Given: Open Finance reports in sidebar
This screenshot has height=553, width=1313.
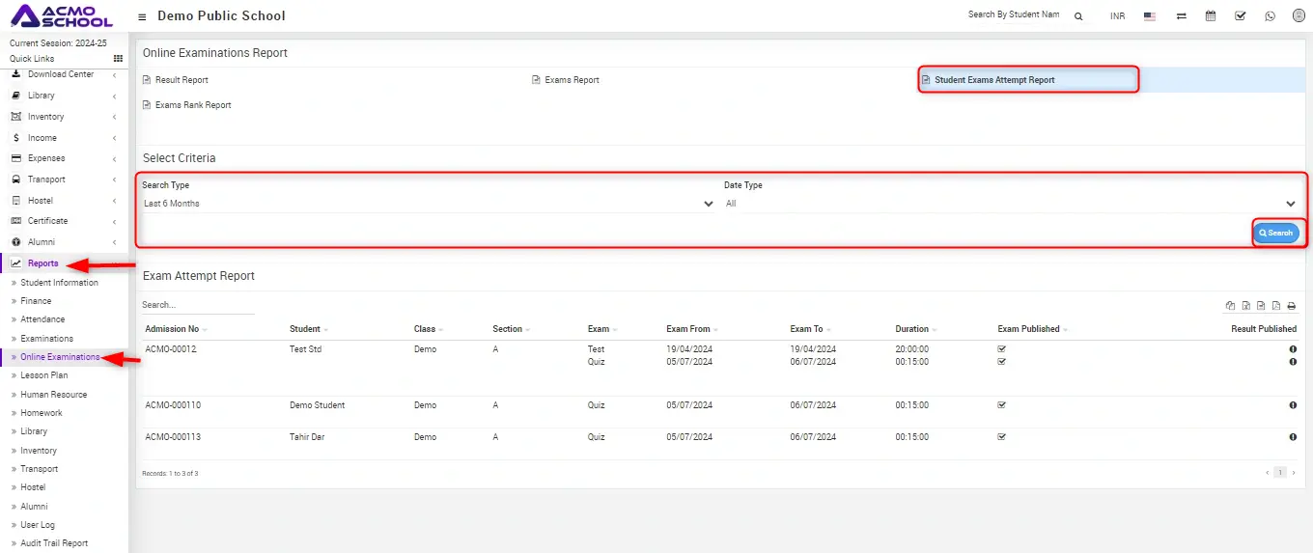Looking at the screenshot, I should pos(37,301).
